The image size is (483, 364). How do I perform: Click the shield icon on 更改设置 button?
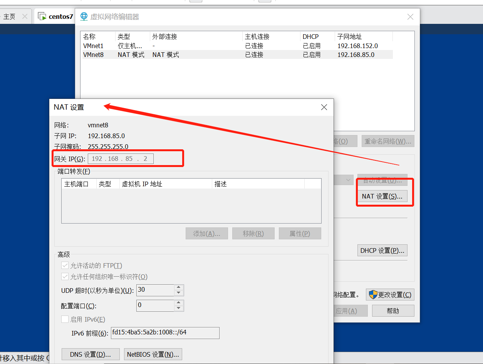coord(373,295)
